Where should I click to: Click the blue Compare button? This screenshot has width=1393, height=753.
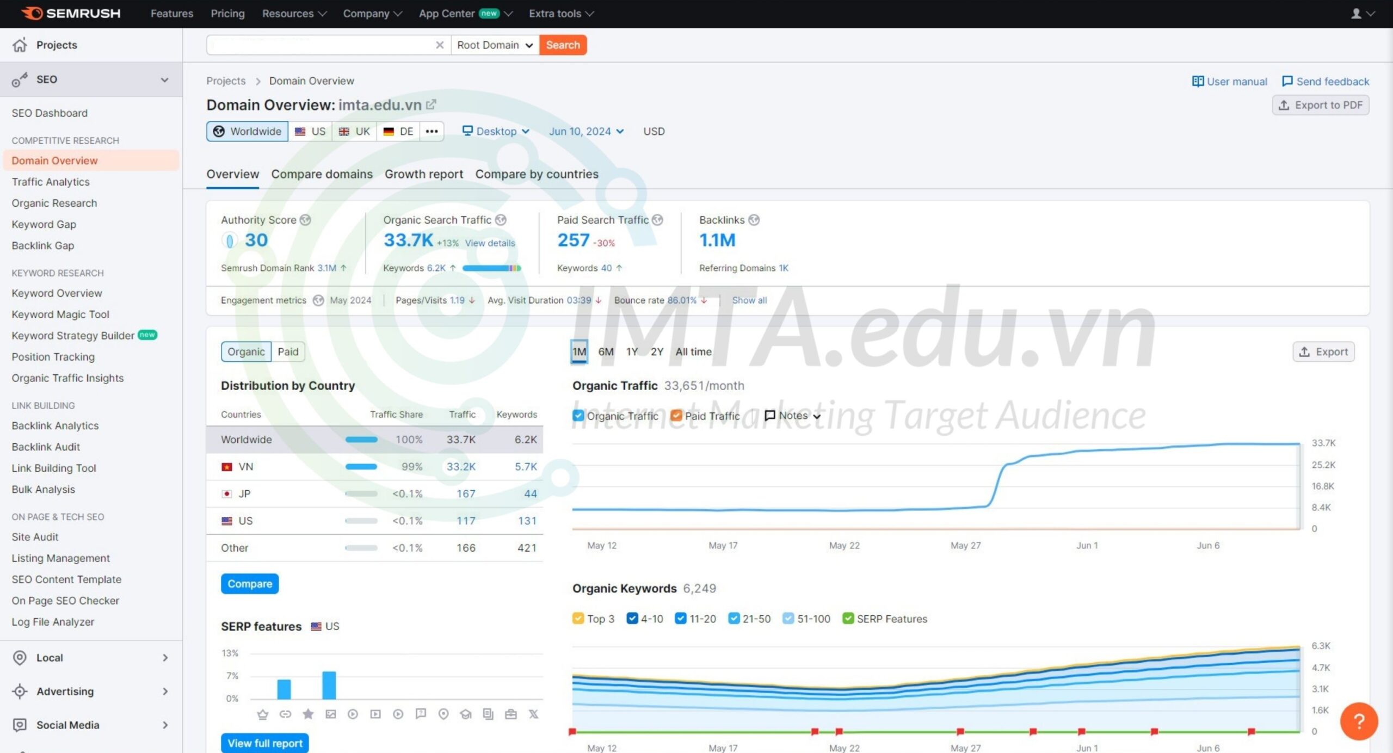pos(250,583)
